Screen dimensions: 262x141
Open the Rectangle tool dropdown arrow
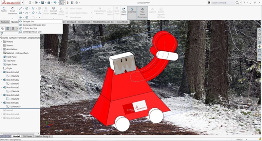coord(23,13)
